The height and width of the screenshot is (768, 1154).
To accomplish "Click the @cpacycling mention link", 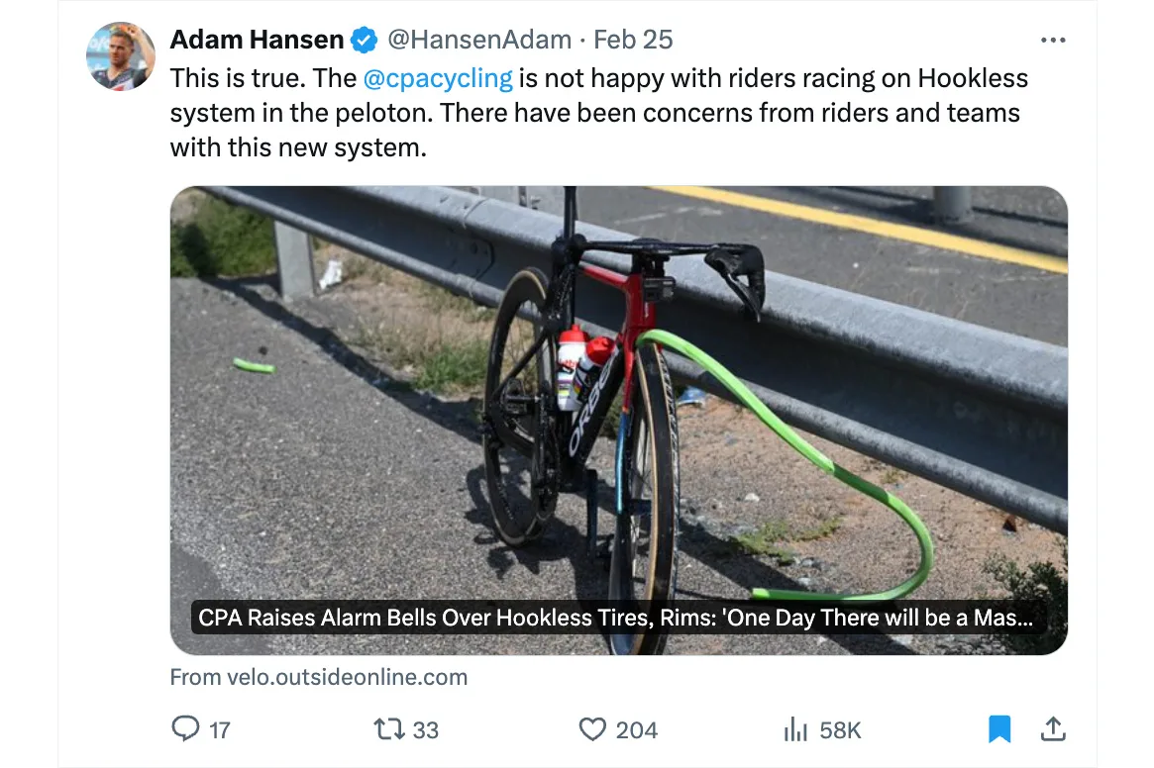I will 438,78.
